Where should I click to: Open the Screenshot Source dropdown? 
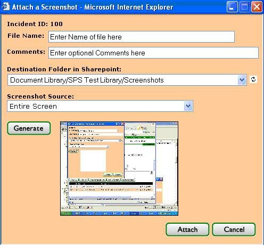[x=100, y=106]
